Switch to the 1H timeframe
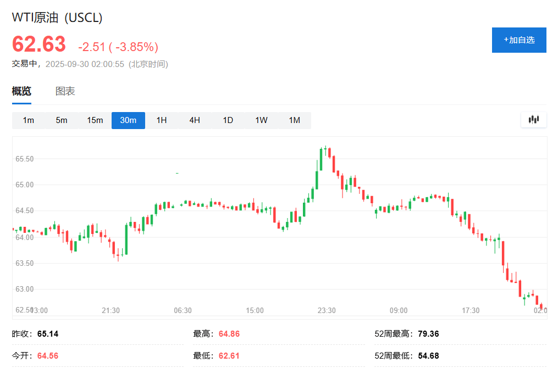Viewport: 558px width, 385px height. click(x=161, y=120)
